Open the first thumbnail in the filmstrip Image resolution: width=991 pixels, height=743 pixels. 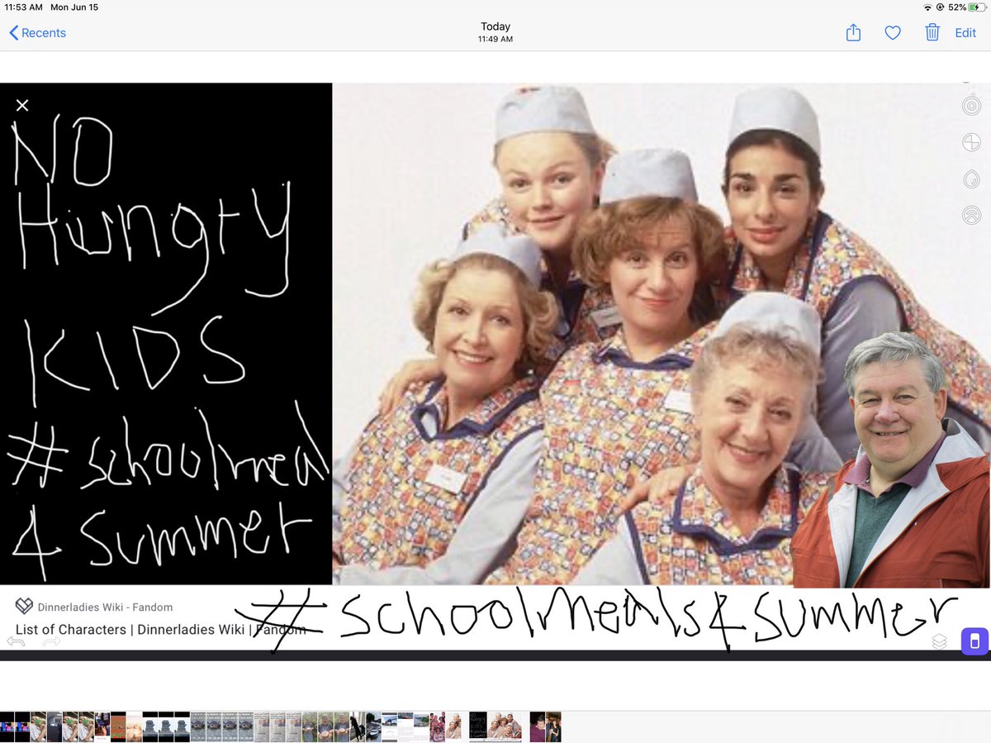coord(7,727)
